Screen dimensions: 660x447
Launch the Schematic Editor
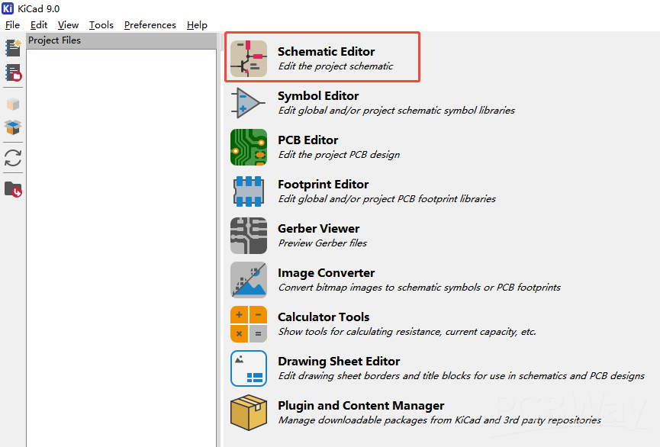(x=249, y=59)
